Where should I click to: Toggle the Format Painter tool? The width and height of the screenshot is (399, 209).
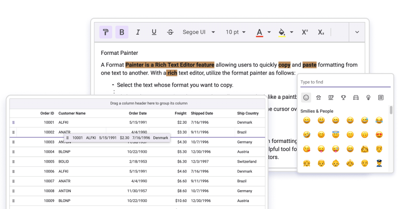(106, 32)
